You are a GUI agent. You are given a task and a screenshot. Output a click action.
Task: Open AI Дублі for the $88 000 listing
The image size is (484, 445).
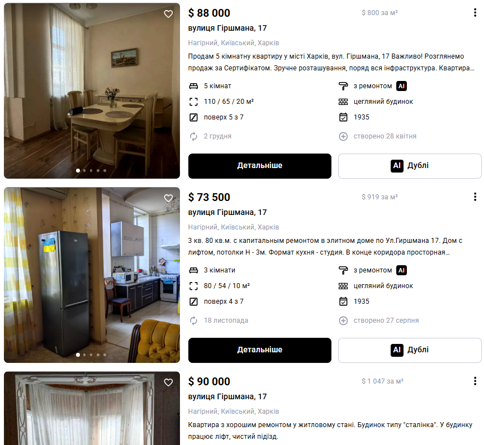tap(410, 166)
